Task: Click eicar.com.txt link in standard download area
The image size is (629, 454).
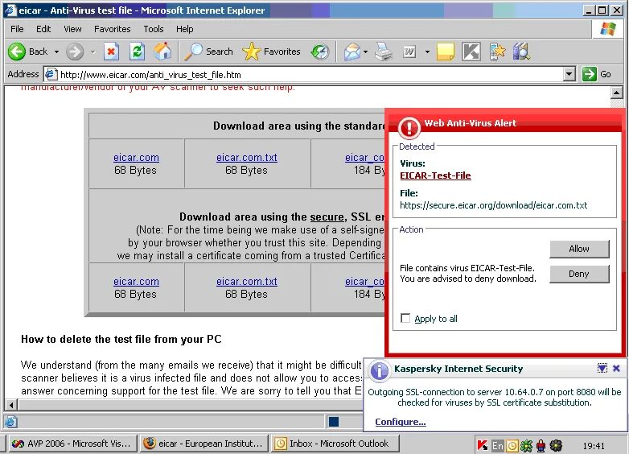Action: click(x=247, y=158)
